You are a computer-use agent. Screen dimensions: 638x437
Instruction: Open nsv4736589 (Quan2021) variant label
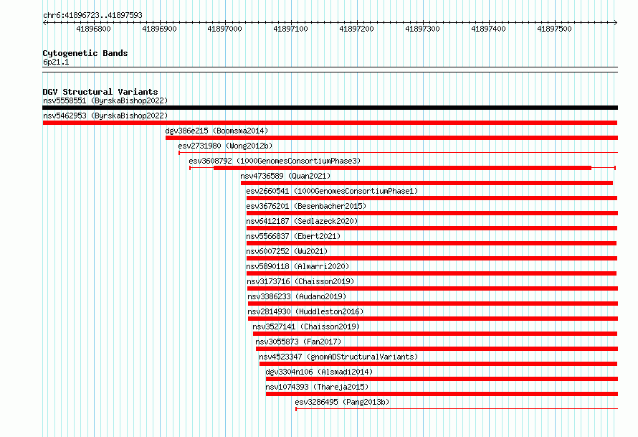(285, 176)
